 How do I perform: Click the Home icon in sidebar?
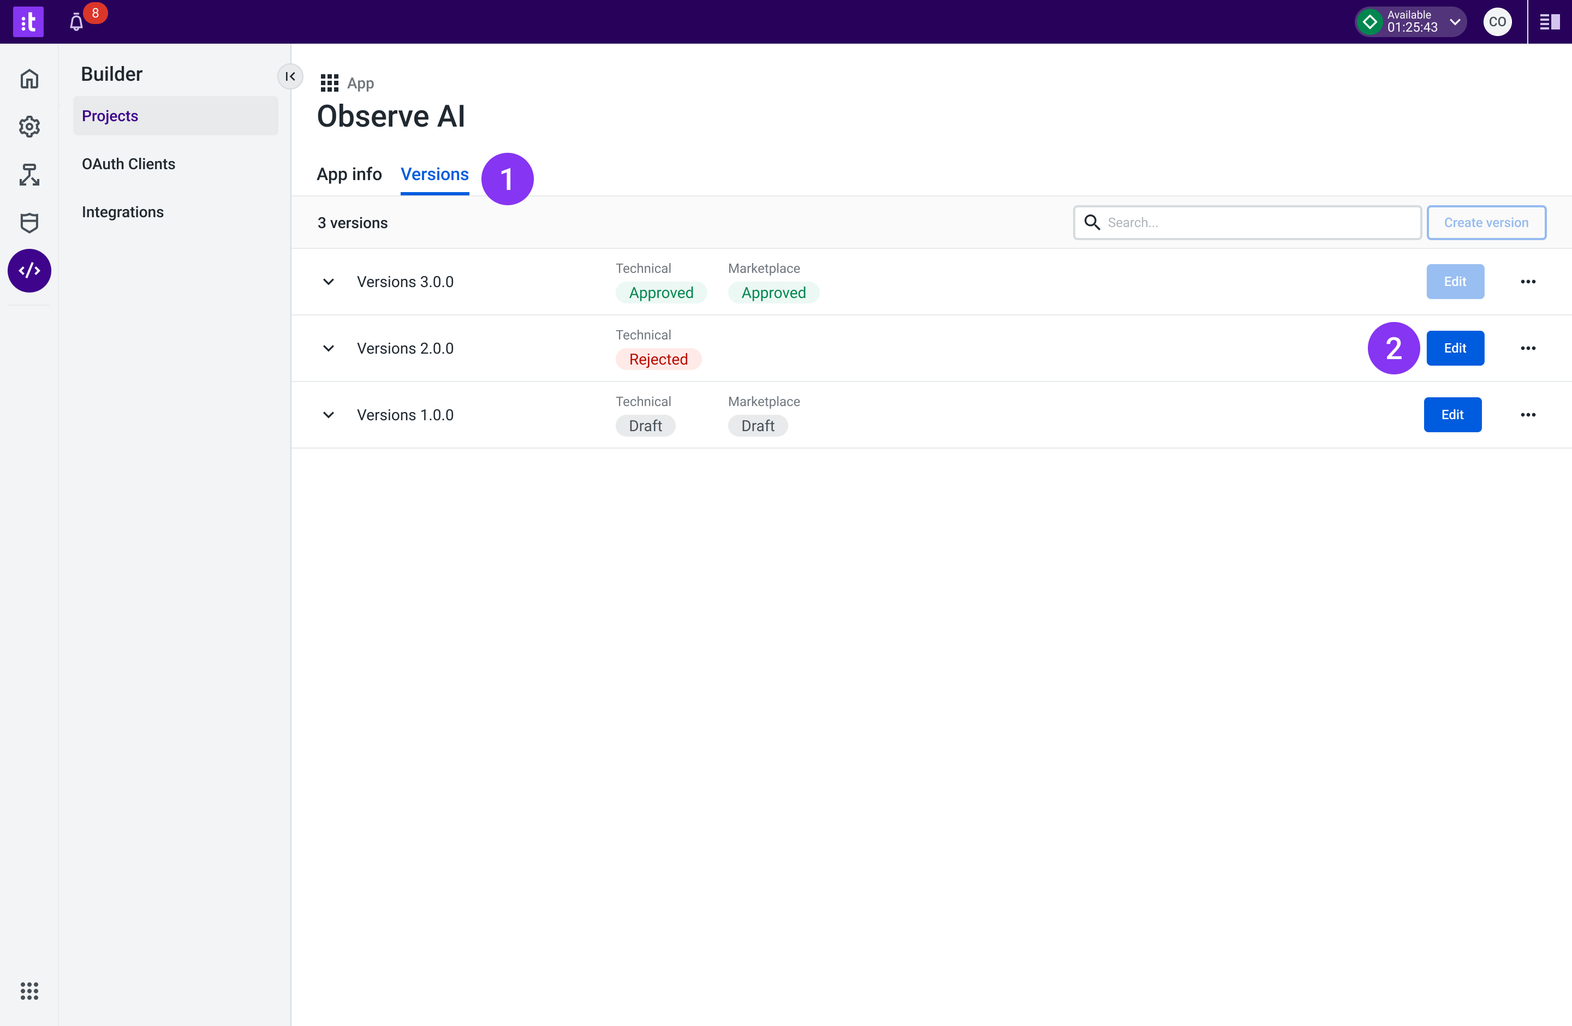[x=29, y=79]
